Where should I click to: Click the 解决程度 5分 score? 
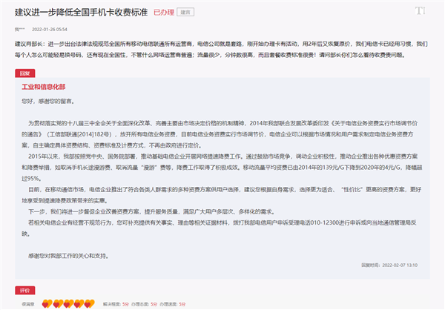(x=116, y=304)
